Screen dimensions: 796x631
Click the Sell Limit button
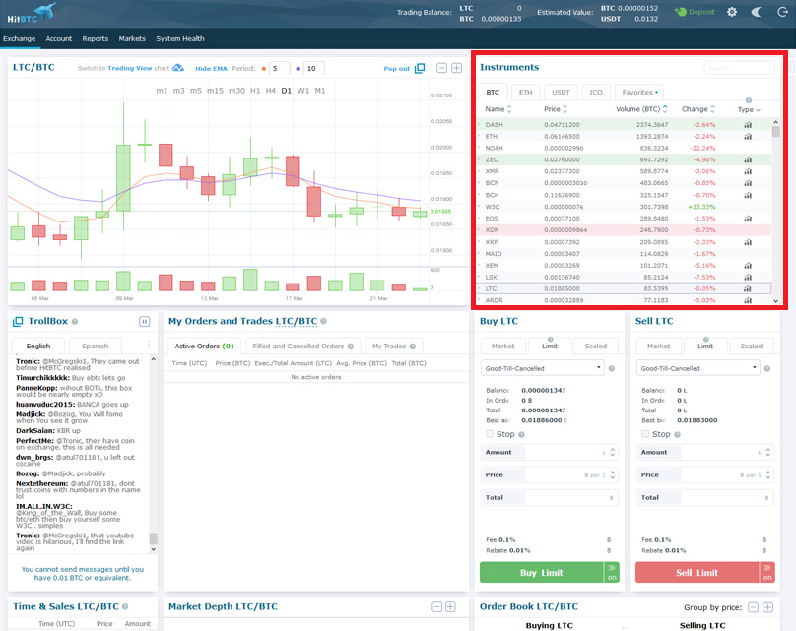click(697, 572)
